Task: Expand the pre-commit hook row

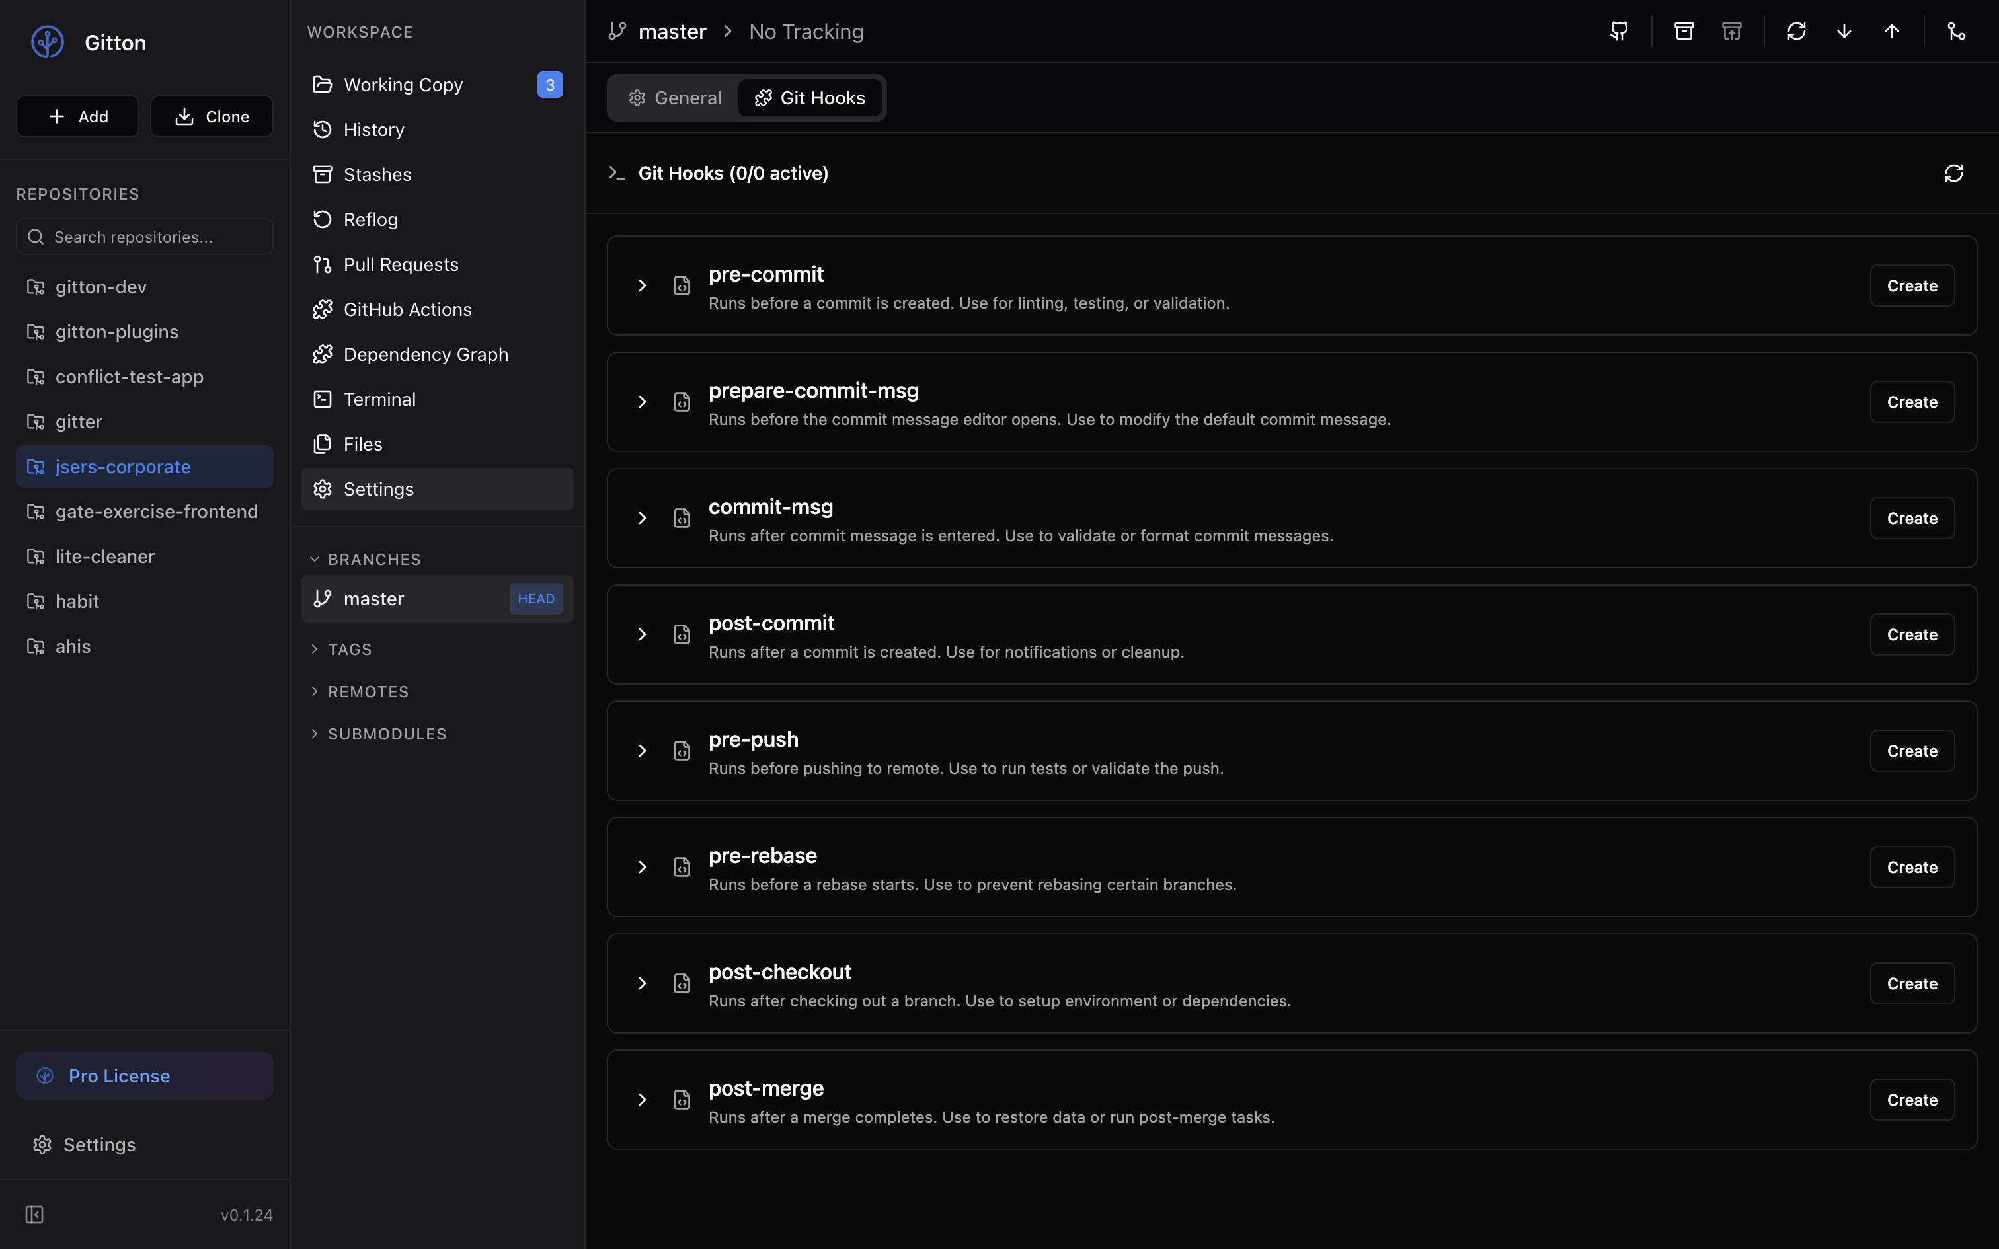Action: tap(642, 285)
